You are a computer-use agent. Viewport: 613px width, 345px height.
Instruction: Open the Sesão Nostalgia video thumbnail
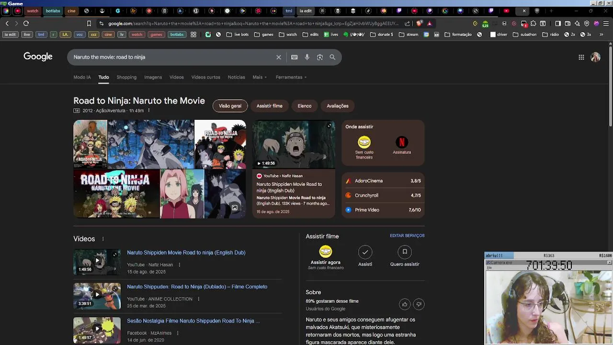click(x=97, y=330)
